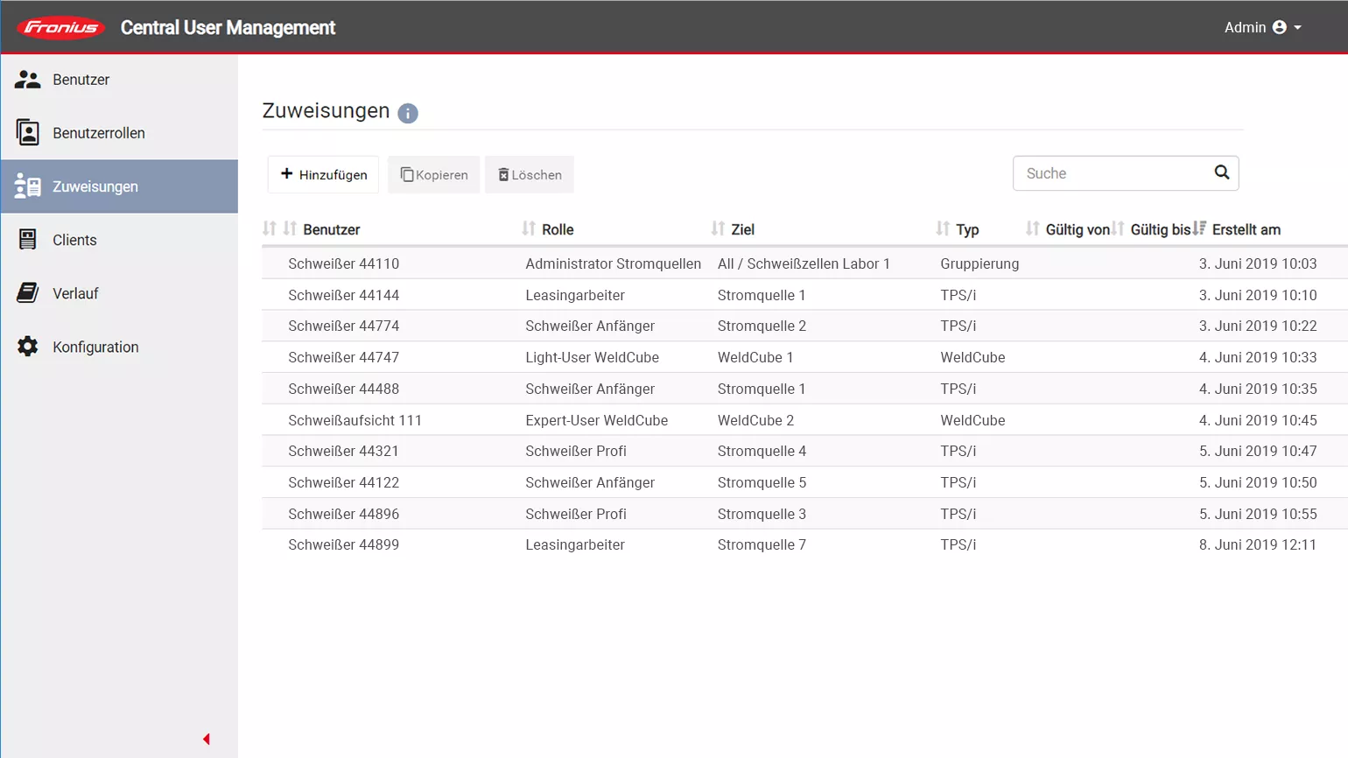
Task: Click the Clients device icon
Action: [28, 240]
